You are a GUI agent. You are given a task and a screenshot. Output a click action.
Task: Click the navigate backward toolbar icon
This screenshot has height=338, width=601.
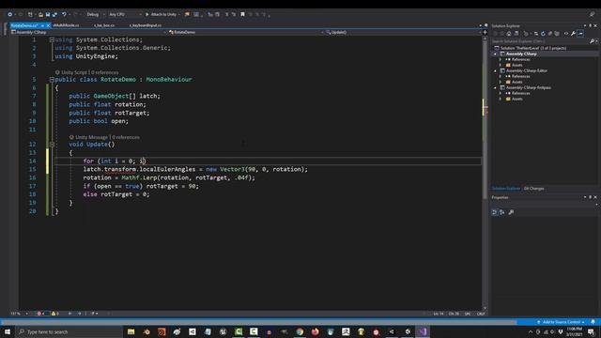point(10,15)
